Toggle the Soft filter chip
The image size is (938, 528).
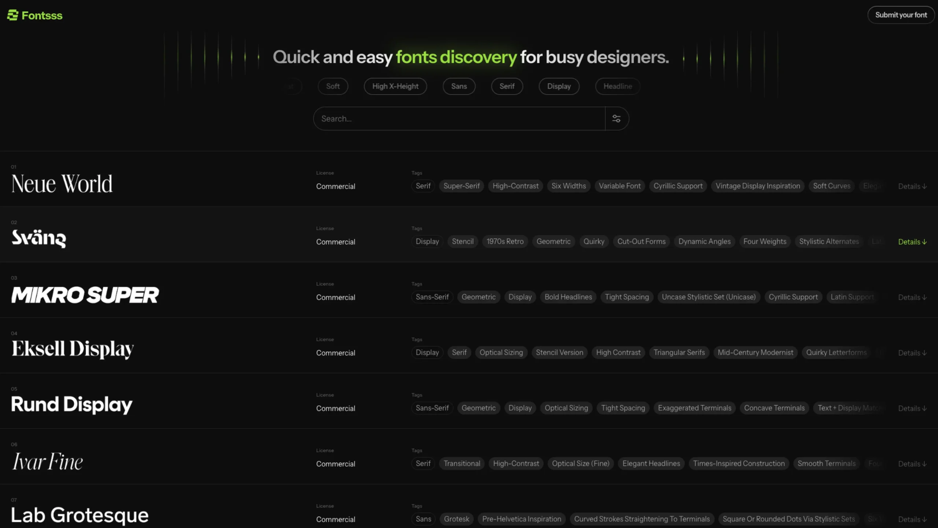pyautogui.click(x=333, y=86)
